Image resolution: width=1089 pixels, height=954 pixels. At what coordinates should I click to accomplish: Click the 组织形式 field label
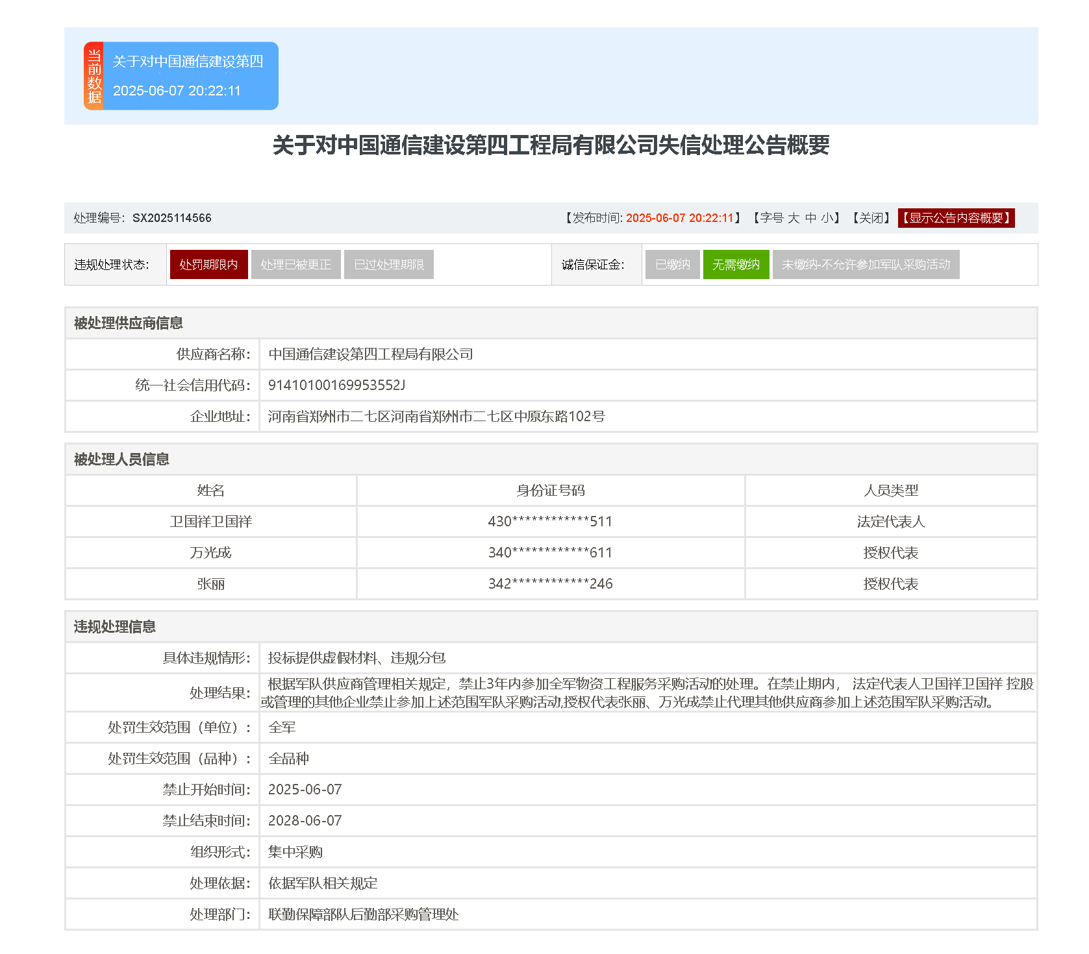[x=221, y=852]
